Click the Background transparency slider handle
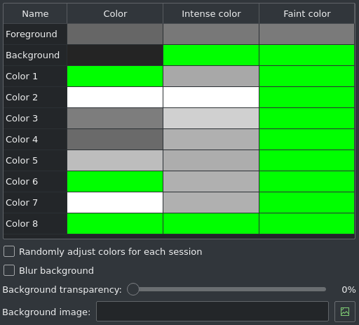Screen dimensions: 359x325 133,289
